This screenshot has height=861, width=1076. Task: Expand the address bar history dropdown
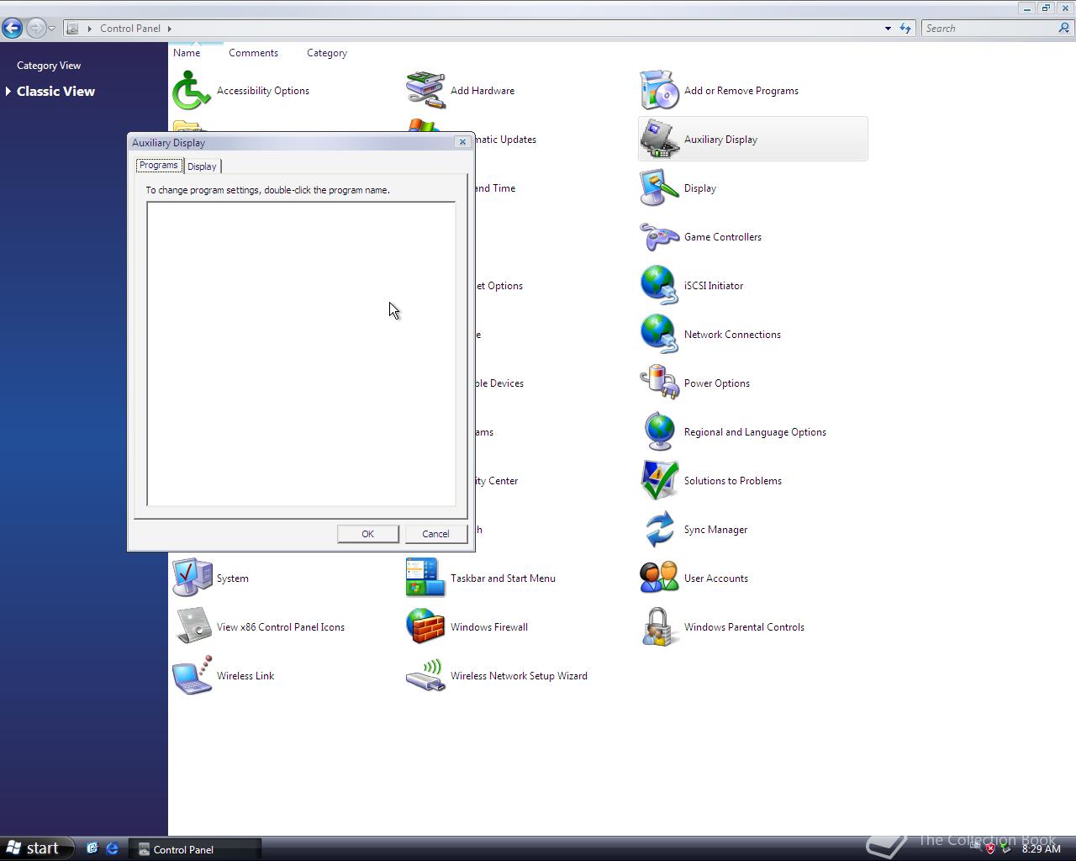click(x=888, y=29)
